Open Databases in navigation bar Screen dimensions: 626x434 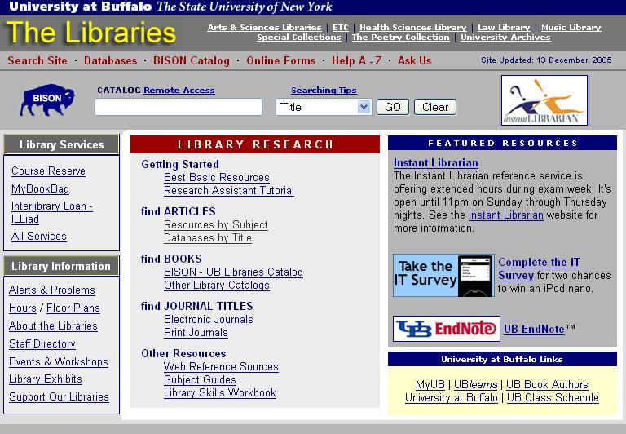tap(111, 60)
